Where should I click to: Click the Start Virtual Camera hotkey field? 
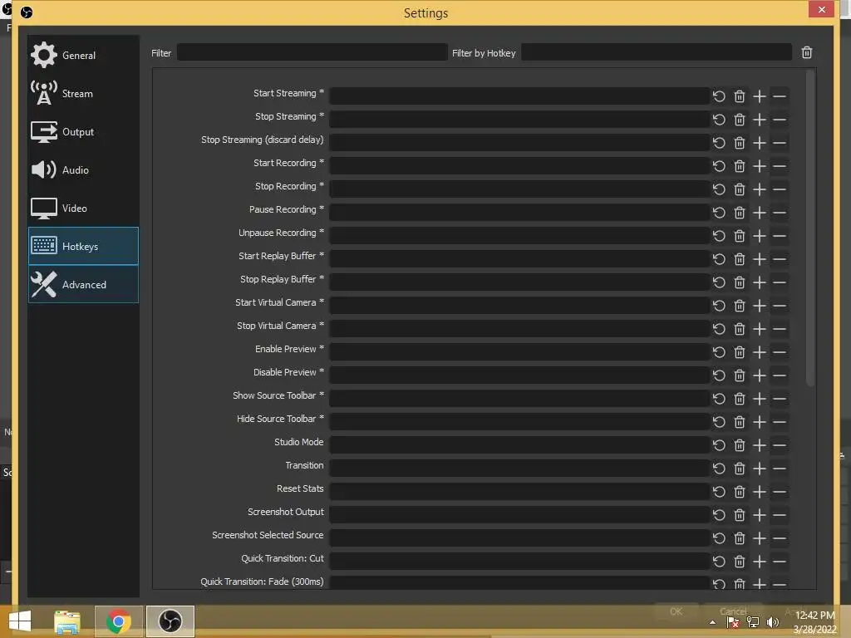519,306
